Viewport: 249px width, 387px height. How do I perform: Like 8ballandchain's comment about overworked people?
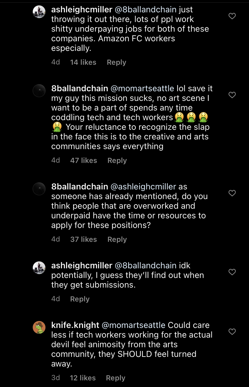click(x=232, y=193)
